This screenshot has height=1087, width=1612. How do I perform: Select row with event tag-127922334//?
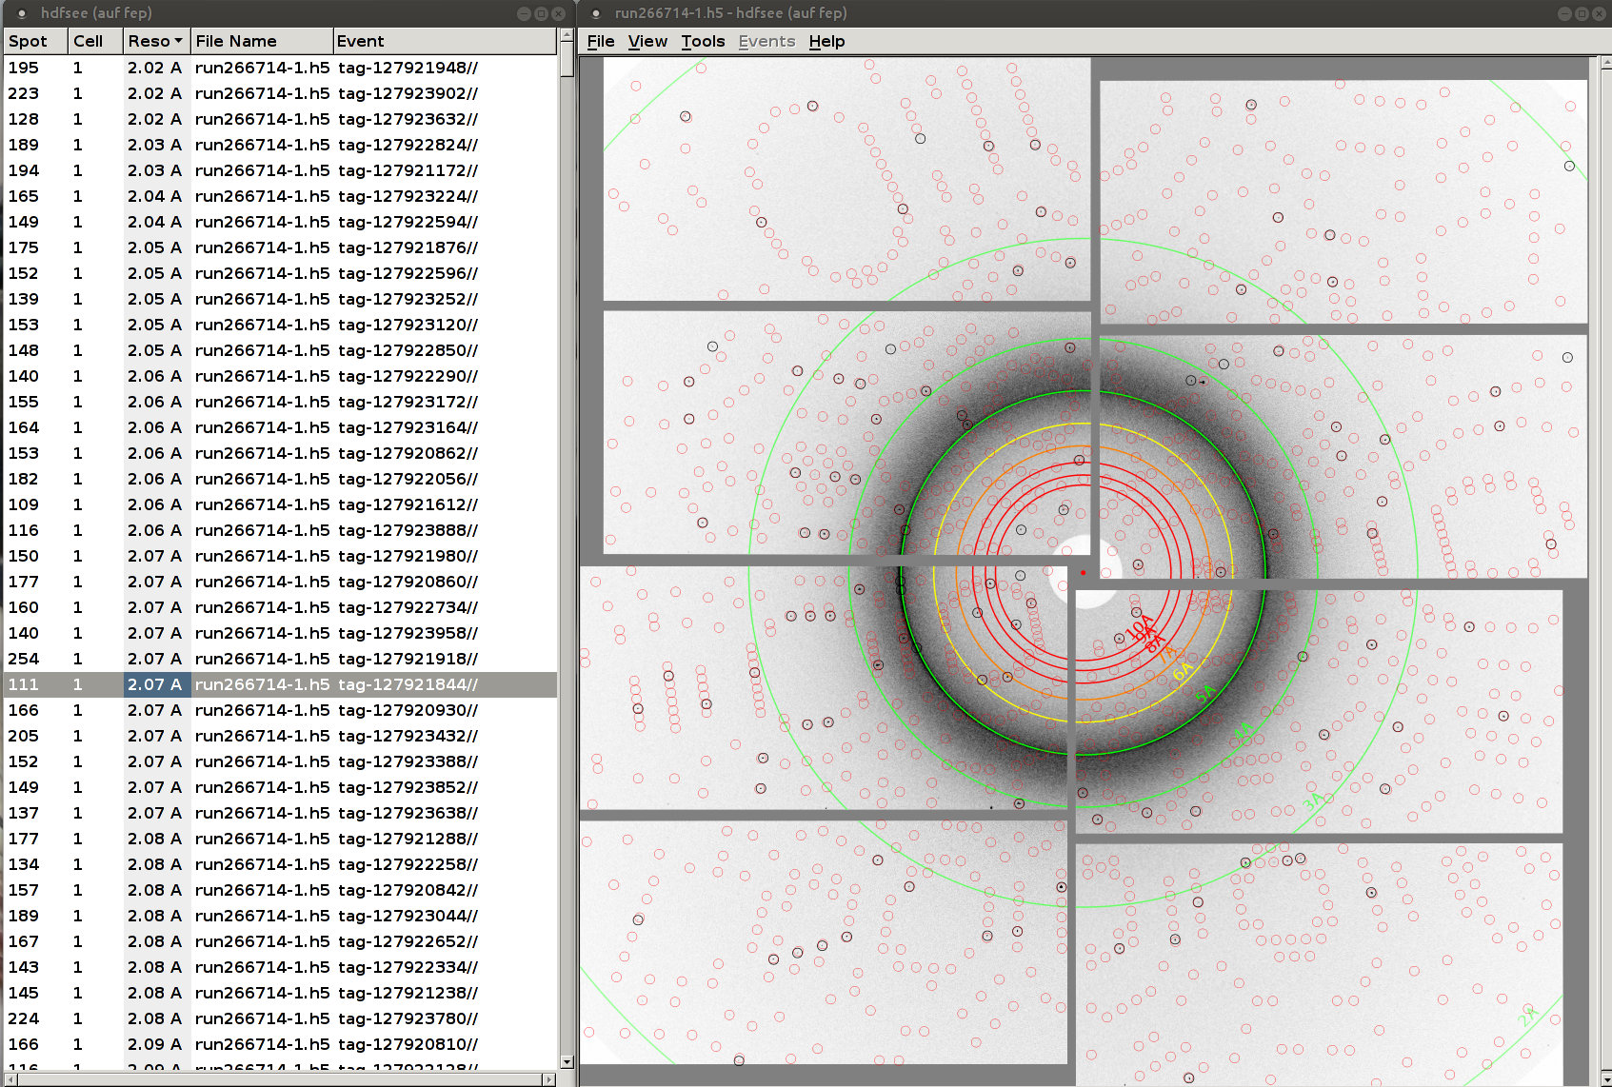(281, 967)
